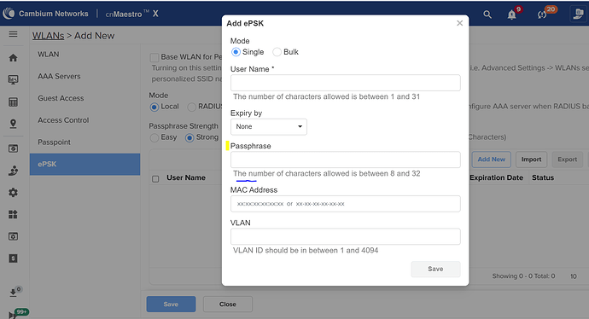This screenshot has width=589, height=319.
Task: Click the Expiration Date column header
Action: point(496,178)
